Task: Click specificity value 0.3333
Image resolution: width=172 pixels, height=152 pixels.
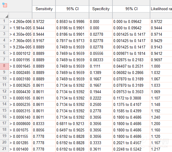Action: 101,143
